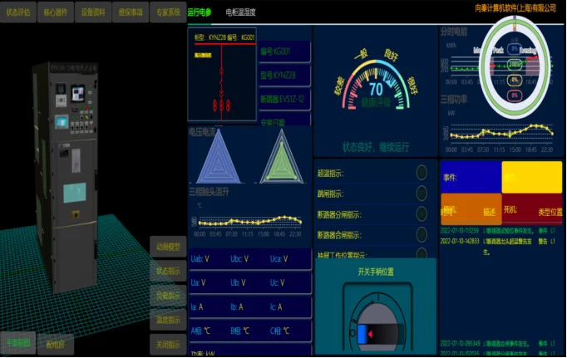567x358 pixels.
Task: Click the 三相功率 line chart
Action: point(500,134)
